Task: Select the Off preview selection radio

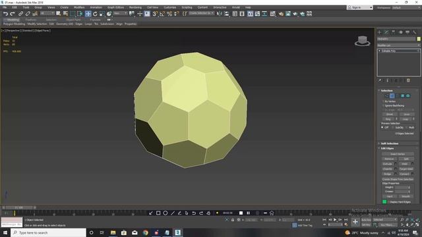Action: (382, 127)
